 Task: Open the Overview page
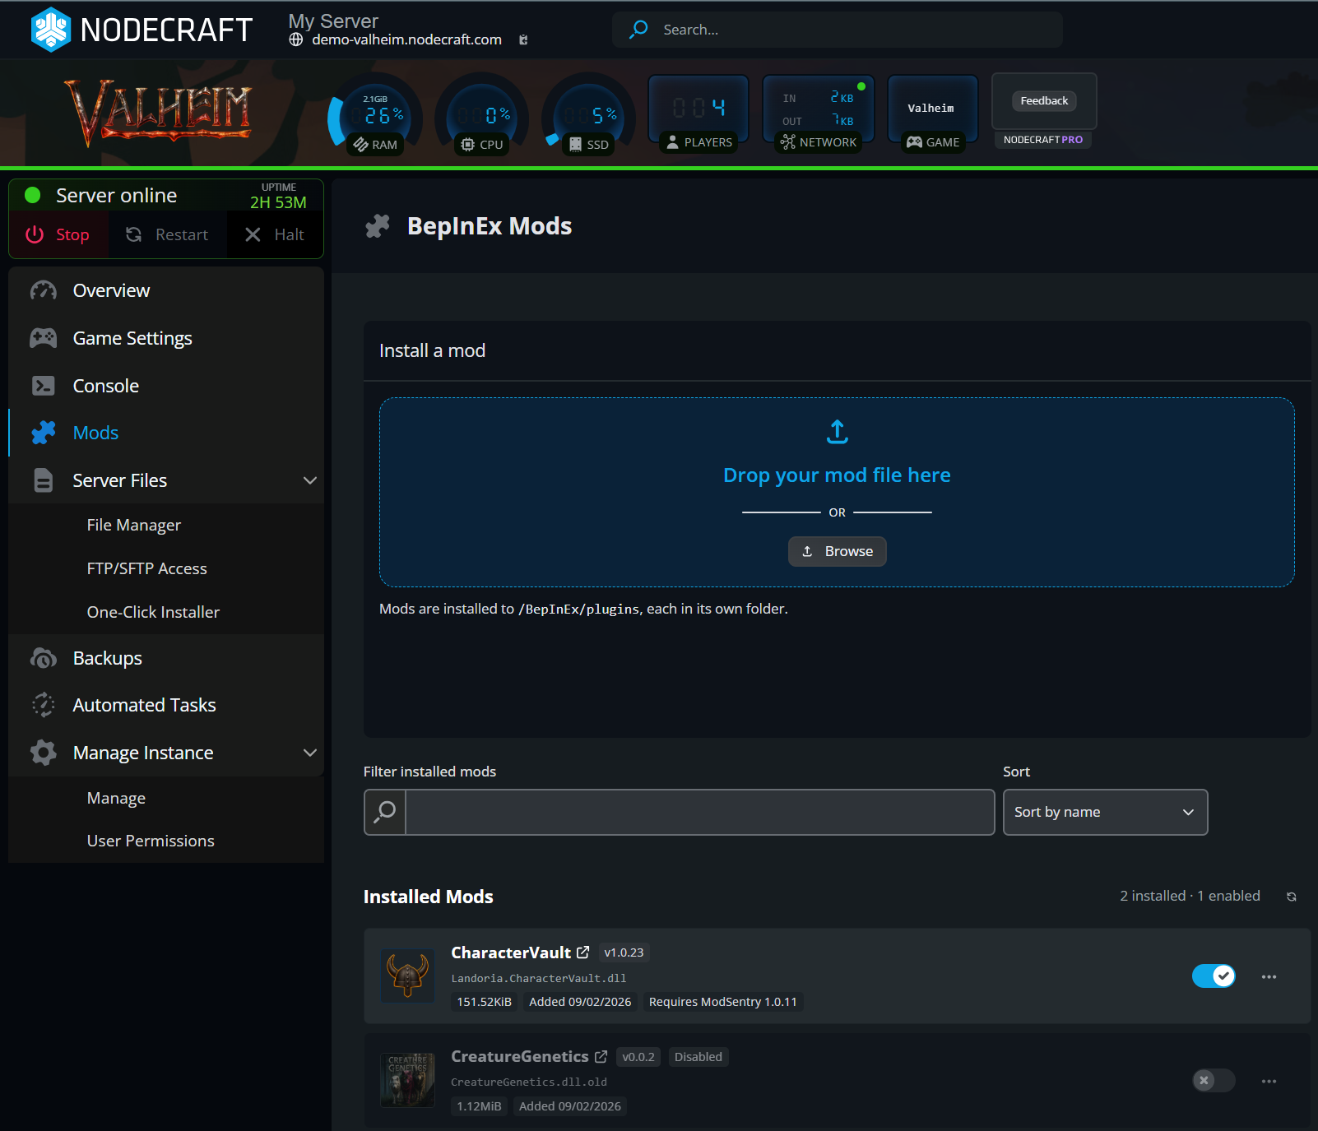tap(166, 290)
